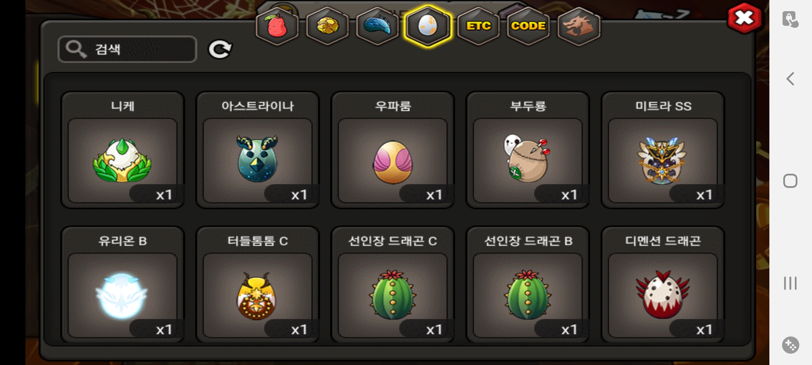Tap the Android back arrow
The height and width of the screenshot is (365, 812).
click(x=790, y=79)
